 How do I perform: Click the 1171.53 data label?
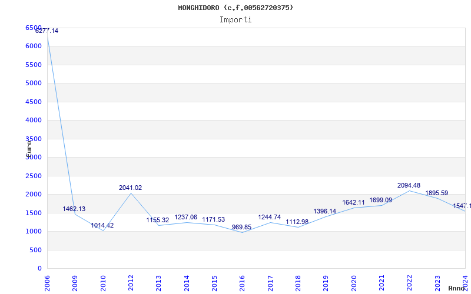click(x=214, y=219)
